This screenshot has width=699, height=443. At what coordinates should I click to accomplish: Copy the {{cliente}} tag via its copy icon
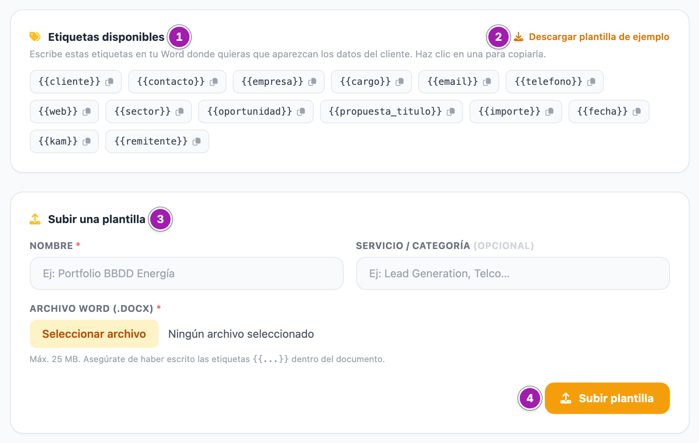(109, 82)
